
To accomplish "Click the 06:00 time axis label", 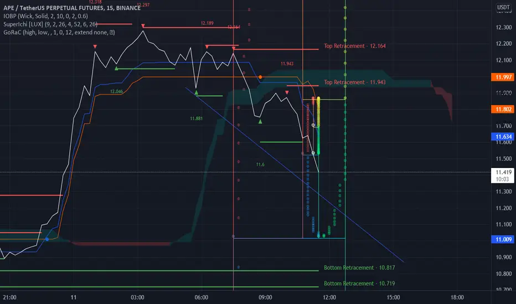I will [x=201, y=297].
